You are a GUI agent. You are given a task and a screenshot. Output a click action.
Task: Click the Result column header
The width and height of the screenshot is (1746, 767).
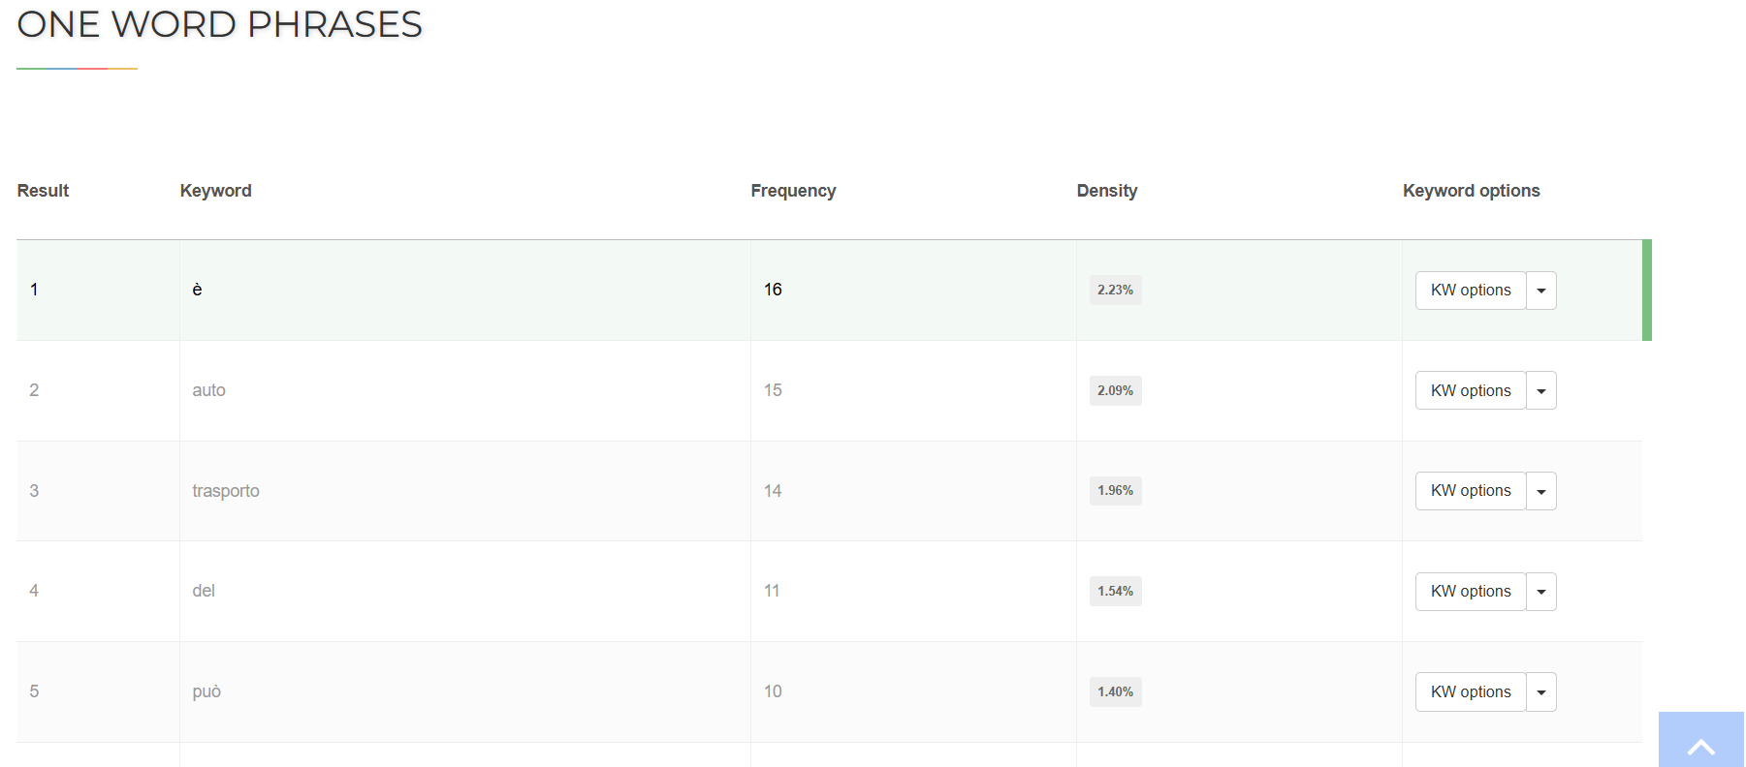[43, 191]
